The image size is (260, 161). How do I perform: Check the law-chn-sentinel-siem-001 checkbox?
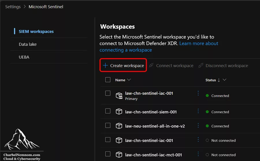click(x=108, y=111)
